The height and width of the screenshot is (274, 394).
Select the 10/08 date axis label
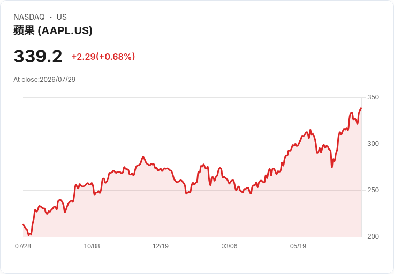coord(92,246)
